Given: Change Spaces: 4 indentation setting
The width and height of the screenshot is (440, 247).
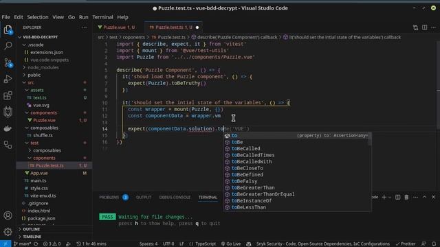Looking at the screenshot, I should [x=148, y=244].
